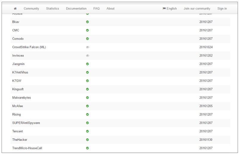Select the McAfee antivirus name

[x=18, y=106]
